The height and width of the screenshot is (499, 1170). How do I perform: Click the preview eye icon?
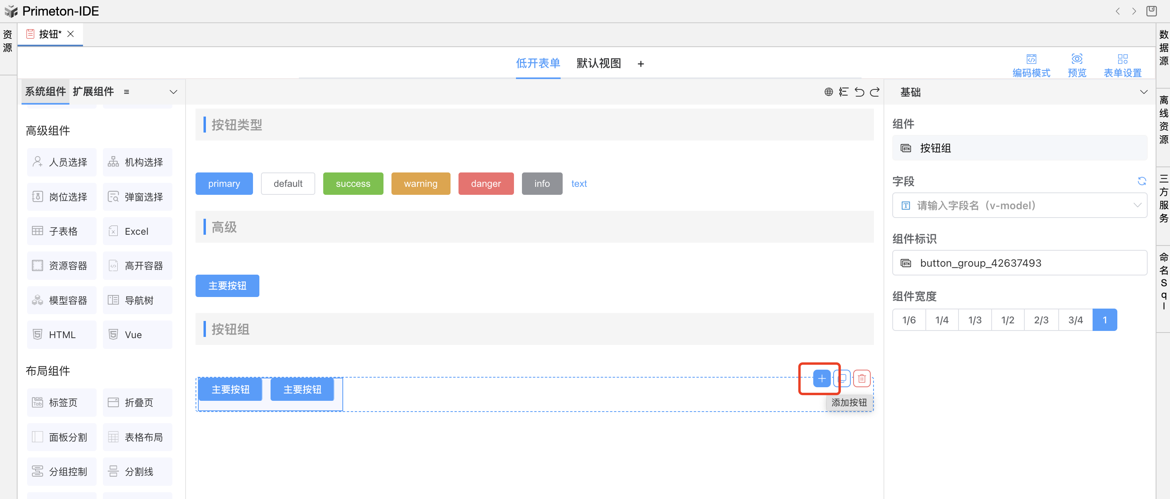click(x=1077, y=59)
